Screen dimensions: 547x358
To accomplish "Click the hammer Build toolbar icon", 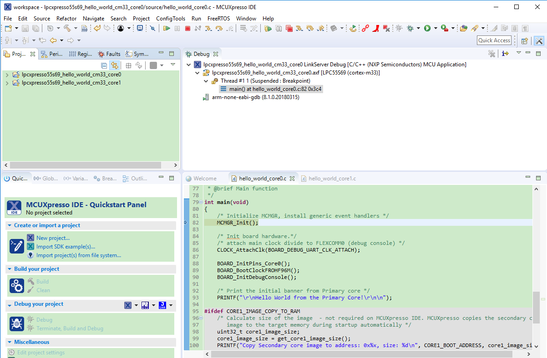I will pyautogui.click(x=66, y=28).
